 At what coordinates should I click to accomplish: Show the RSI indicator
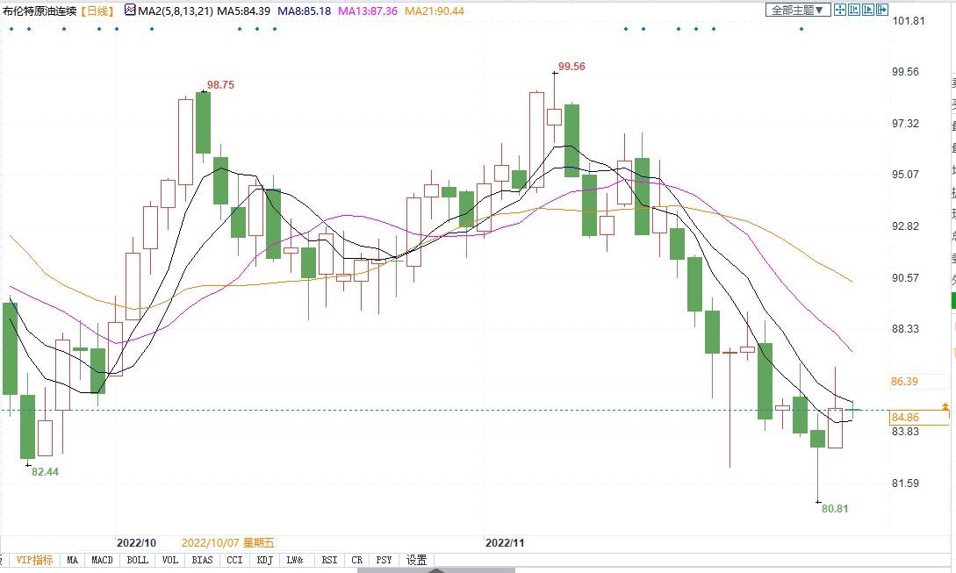point(329,560)
